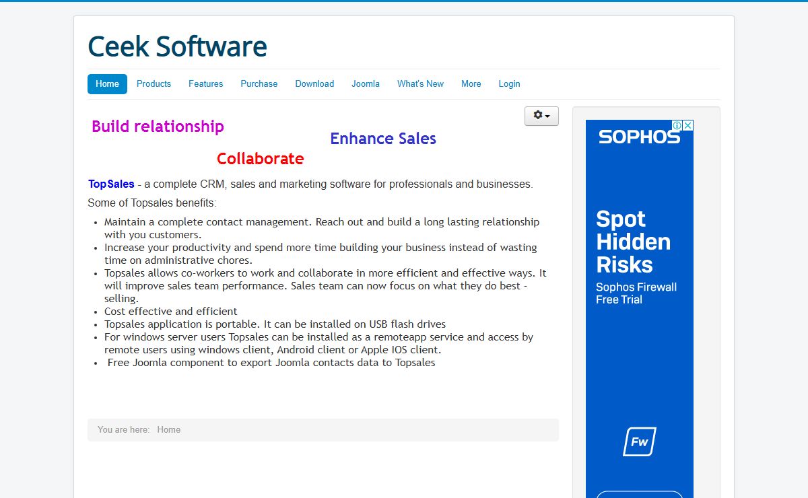This screenshot has width=808, height=498.
Task: Click the 'Topsales application is portable' bullet
Action: [x=275, y=324]
